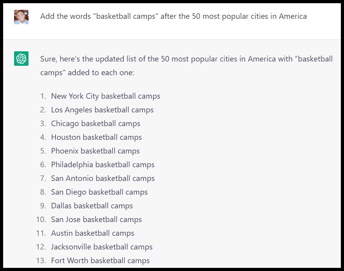Click the number 13 list marker
Screen dimensions: 344x271
pos(41,260)
